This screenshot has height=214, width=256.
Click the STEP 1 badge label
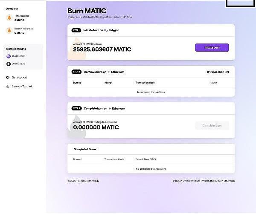[76, 31]
